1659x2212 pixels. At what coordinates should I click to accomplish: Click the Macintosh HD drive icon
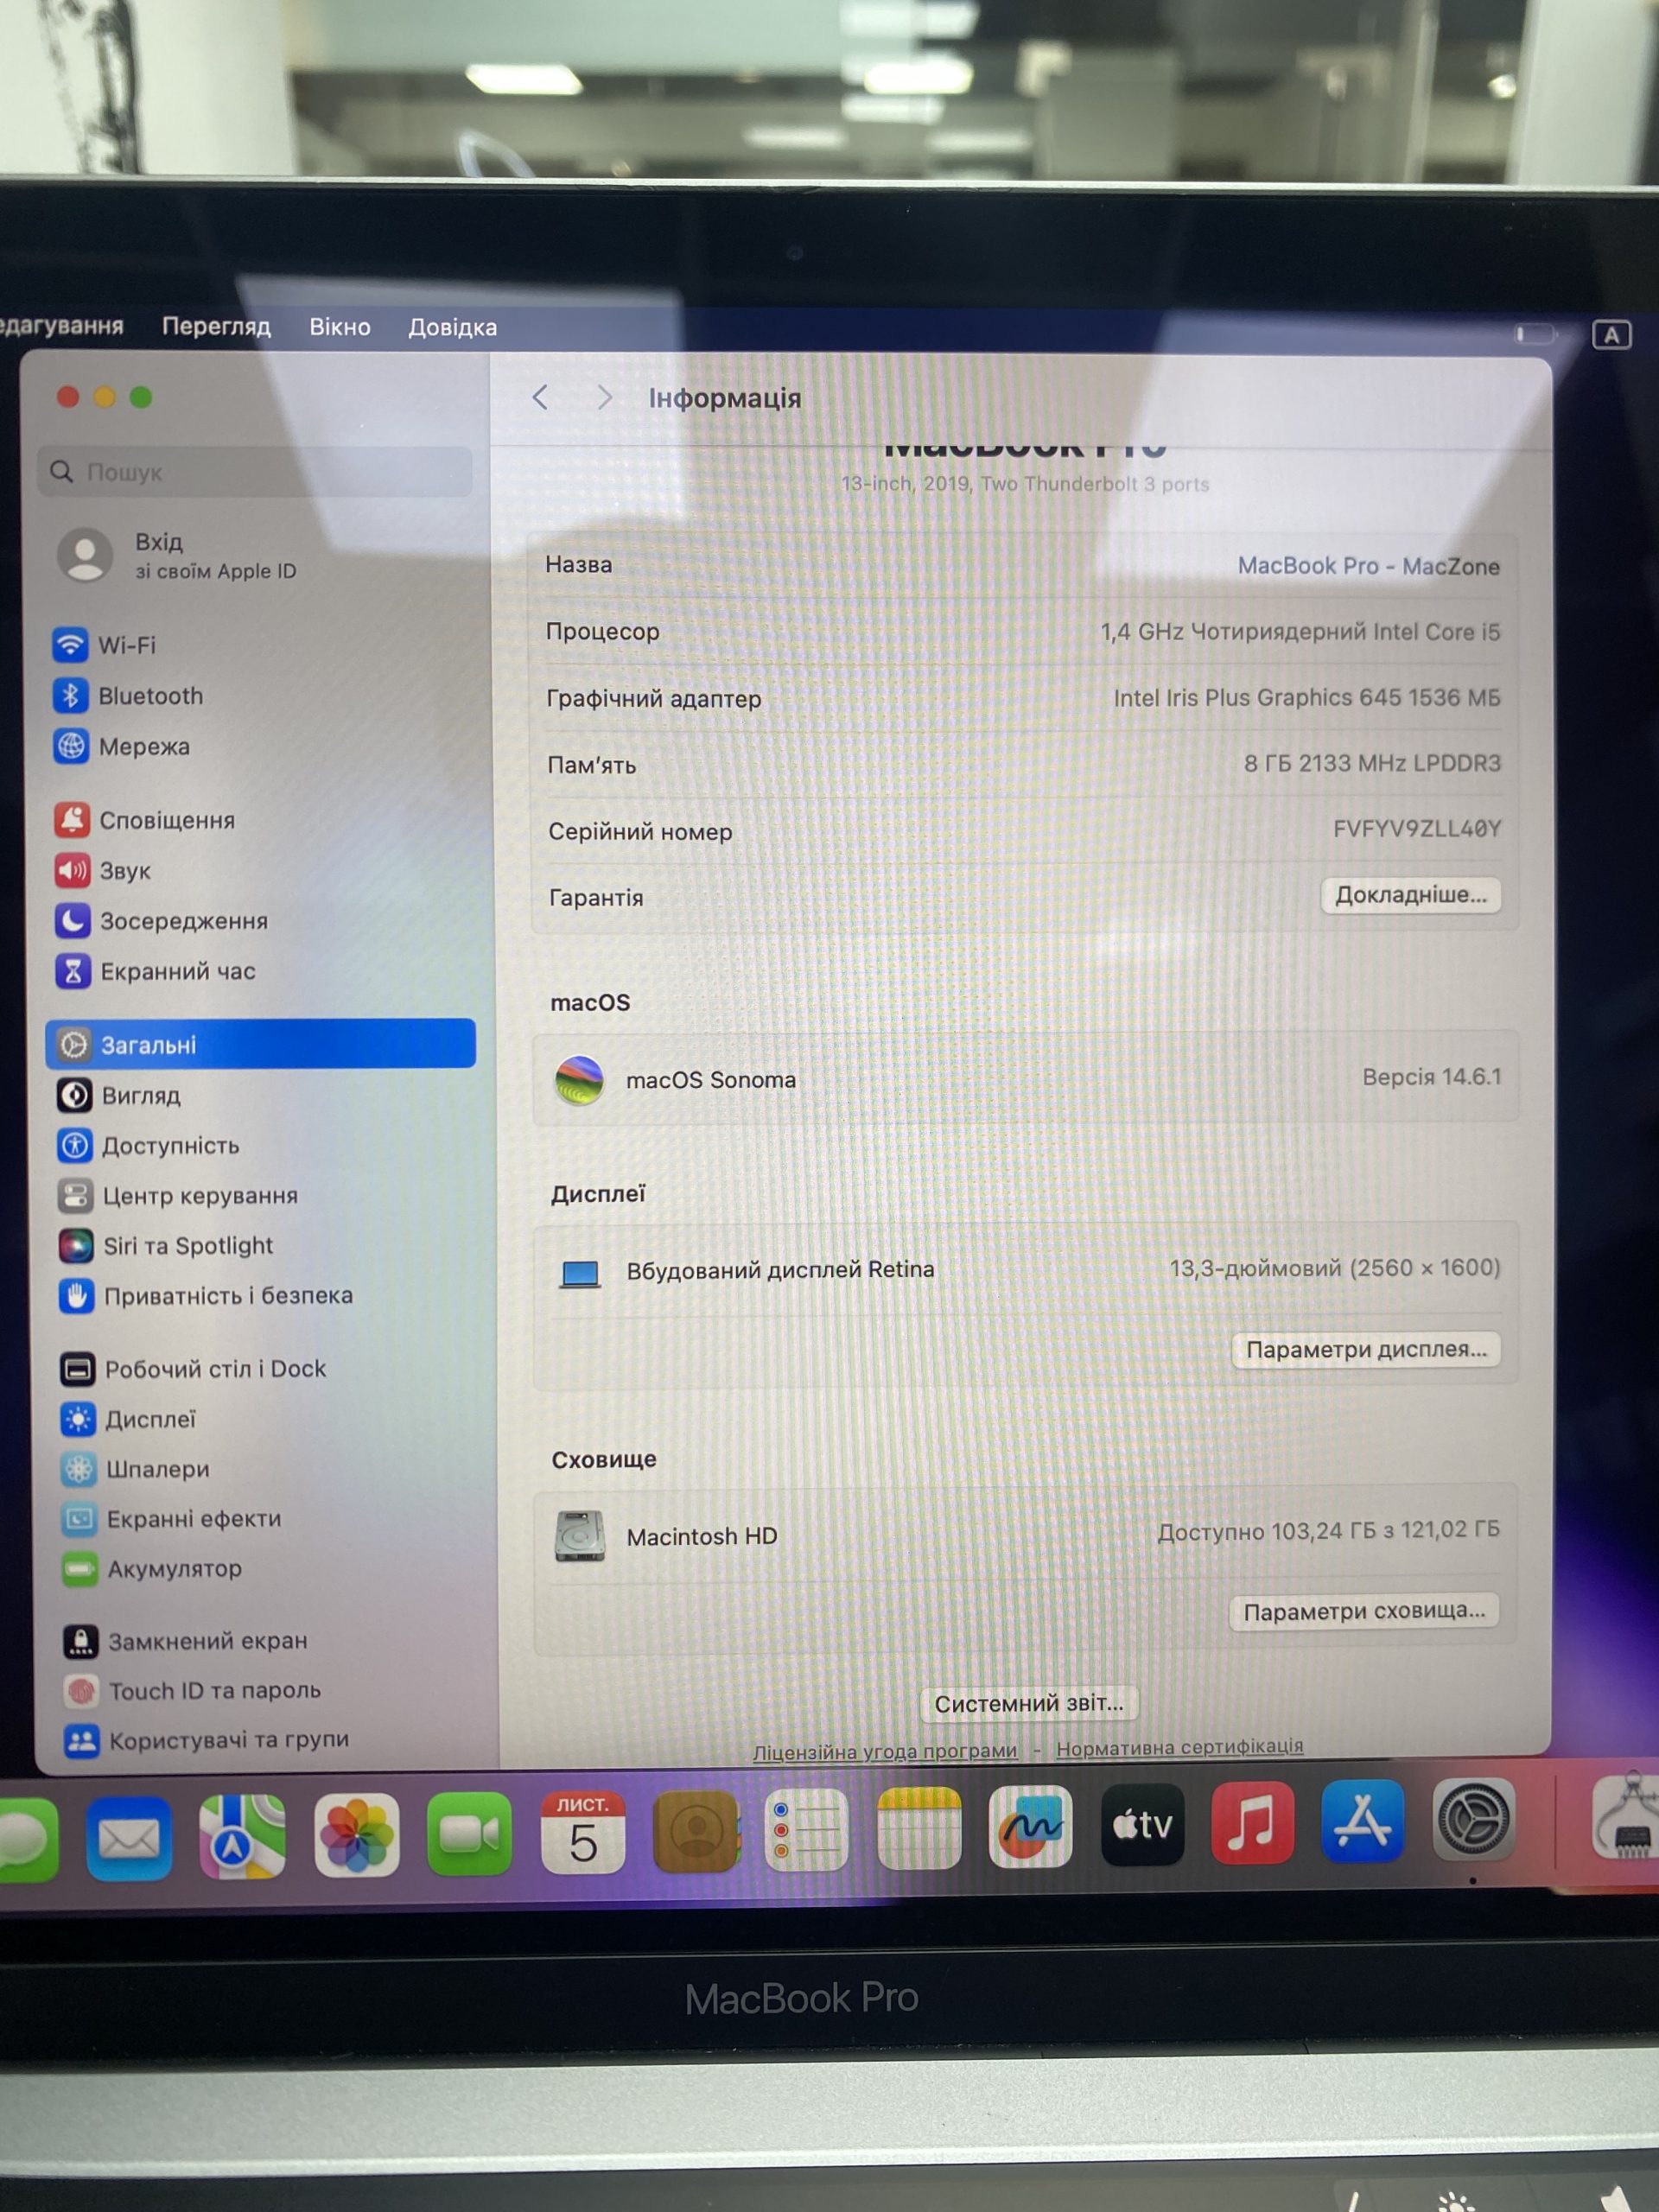pyautogui.click(x=580, y=1536)
